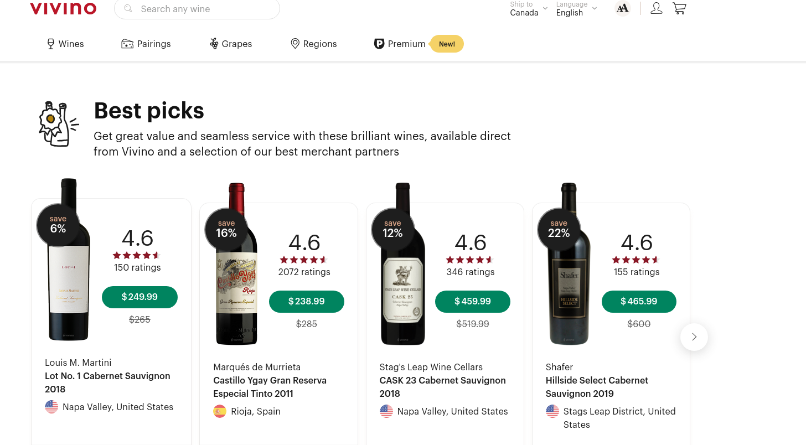Open the user profile icon
Image resolution: width=806 pixels, height=445 pixels.
click(657, 8)
